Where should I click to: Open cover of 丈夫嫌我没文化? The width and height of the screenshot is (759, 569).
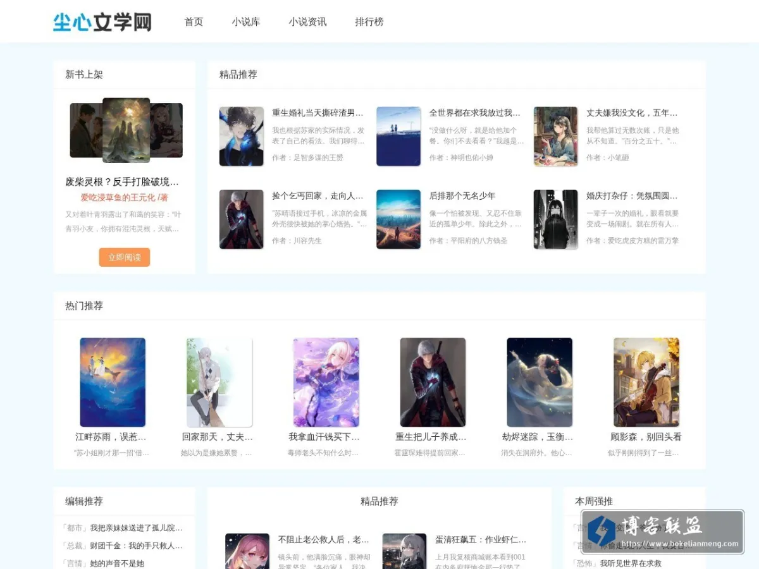555,136
